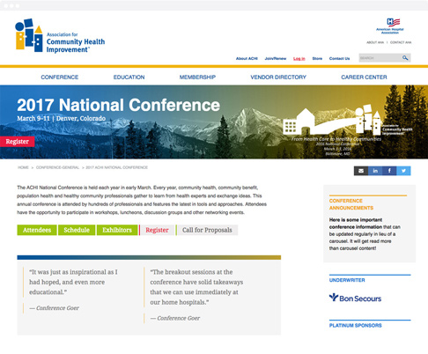Click the red Register banner button

[x=18, y=142]
